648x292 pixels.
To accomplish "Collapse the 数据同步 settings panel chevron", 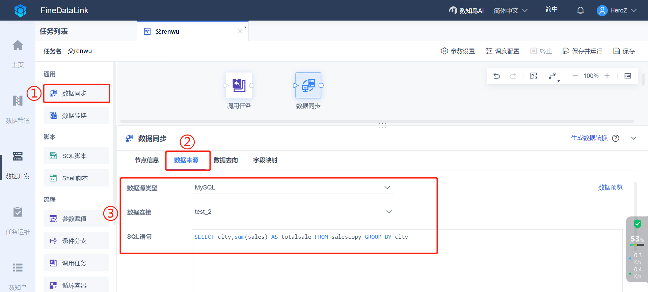I will [634, 138].
